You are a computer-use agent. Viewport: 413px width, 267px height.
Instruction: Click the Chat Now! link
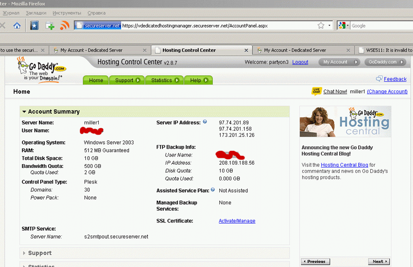click(x=335, y=91)
